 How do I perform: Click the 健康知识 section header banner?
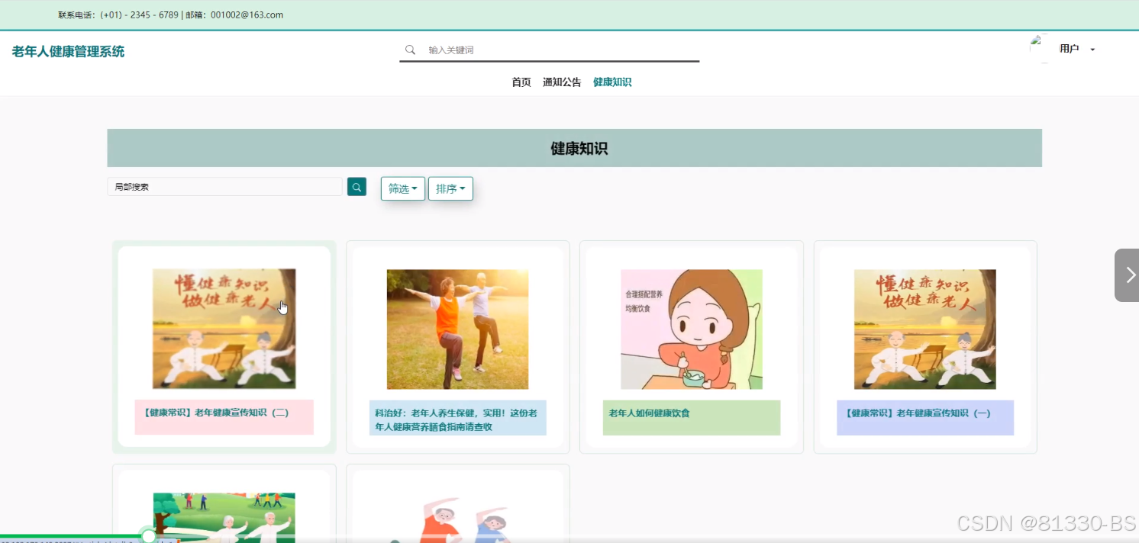(574, 148)
